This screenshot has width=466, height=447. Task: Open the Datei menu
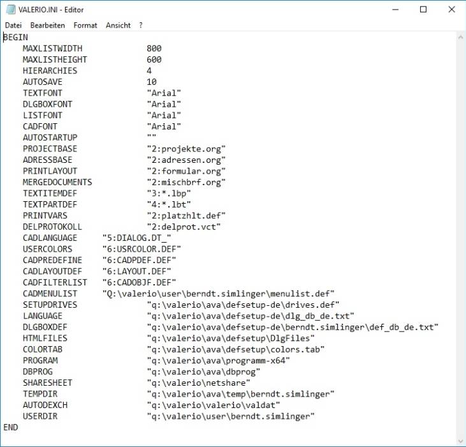(13, 25)
